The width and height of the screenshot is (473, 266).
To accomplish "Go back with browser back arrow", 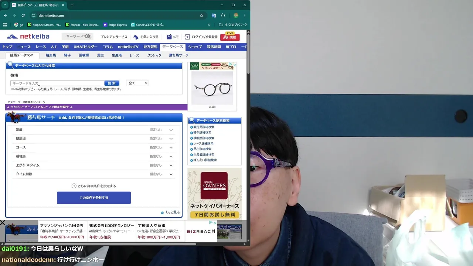I will click(x=5, y=16).
